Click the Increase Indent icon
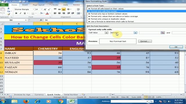 coord(73,13)
